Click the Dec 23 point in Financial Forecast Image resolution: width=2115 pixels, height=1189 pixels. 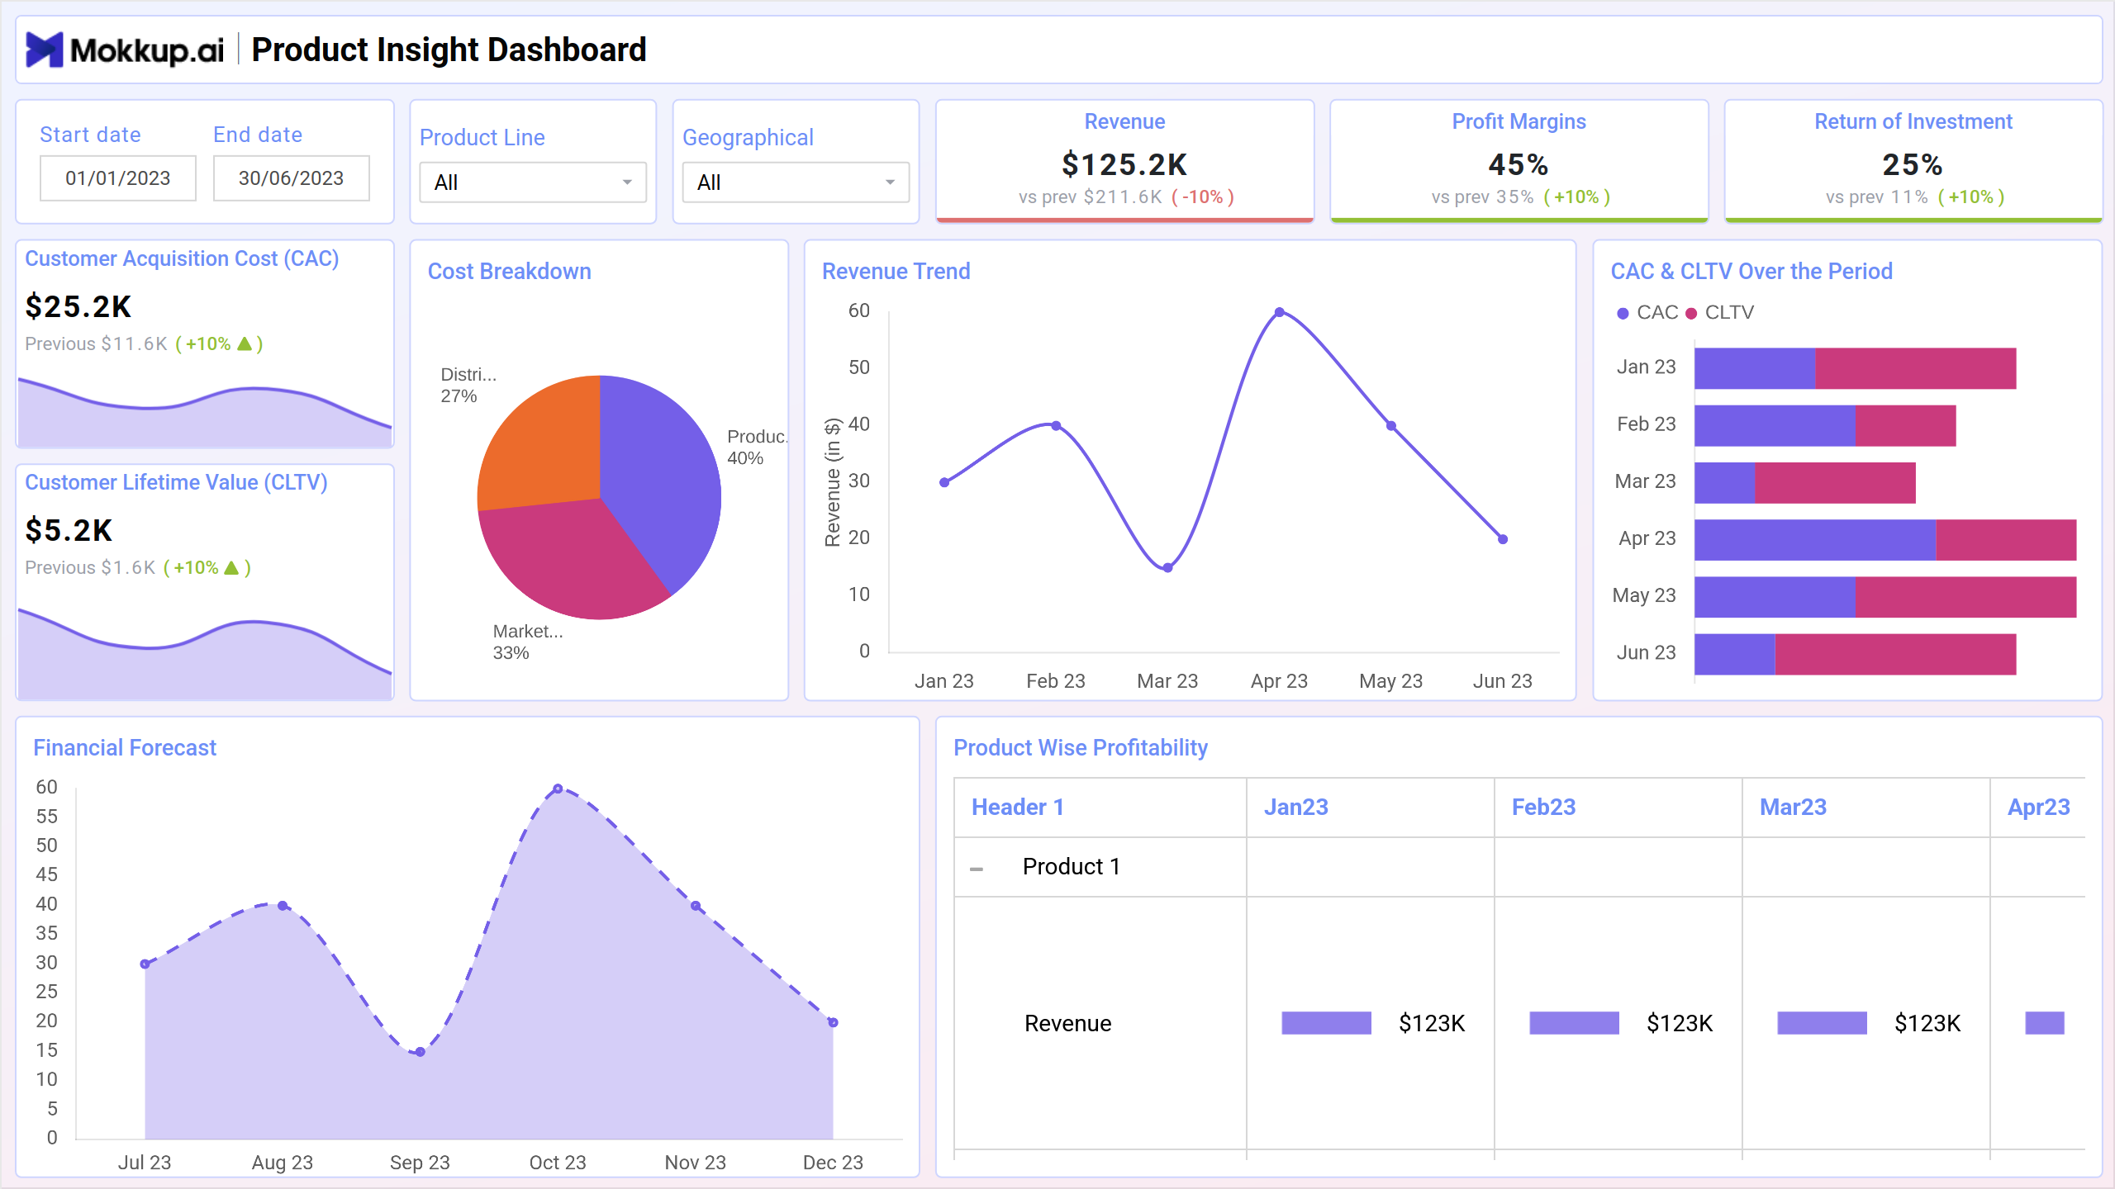point(833,1022)
